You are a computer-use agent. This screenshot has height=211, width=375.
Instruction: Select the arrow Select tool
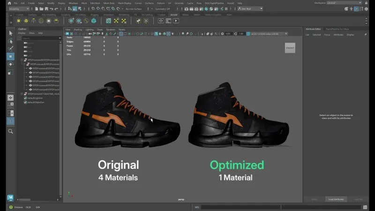point(10,33)
